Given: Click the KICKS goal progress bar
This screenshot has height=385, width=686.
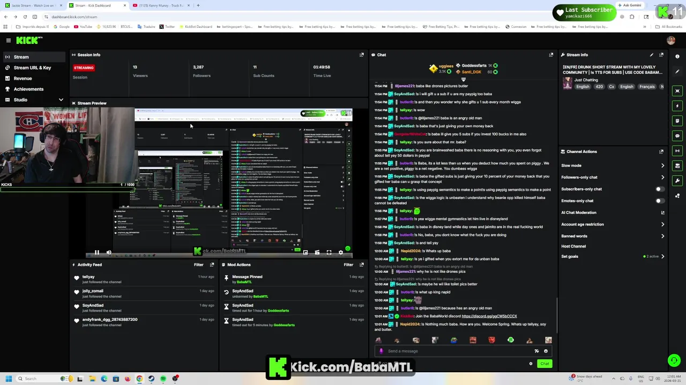Looking at the screenshot, I should 67,189.
